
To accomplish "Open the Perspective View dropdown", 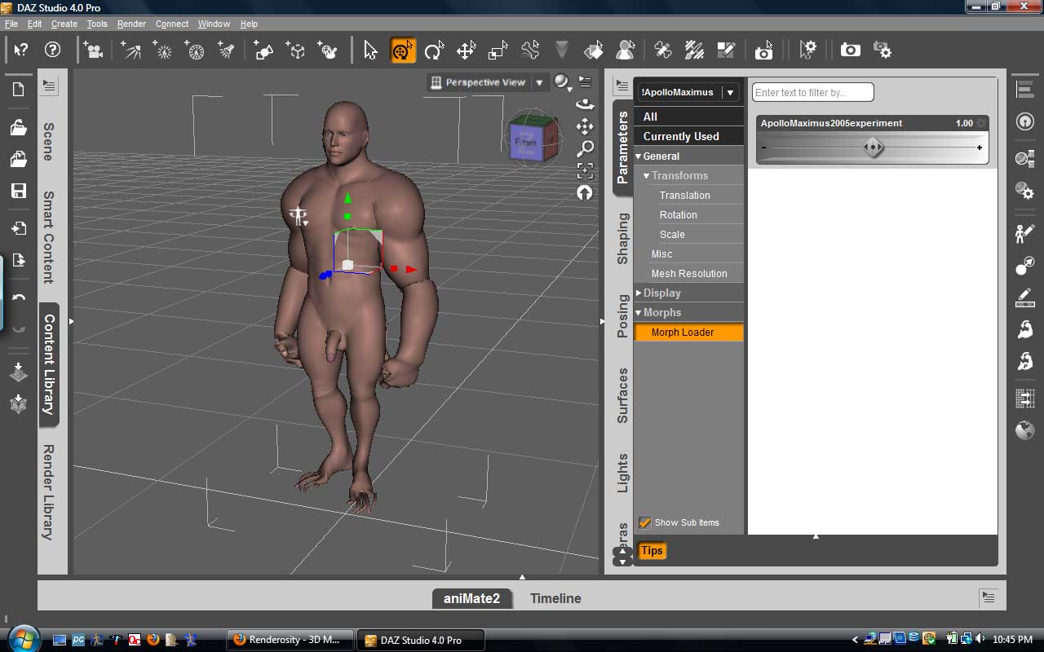I will click(x=539, y=82).
